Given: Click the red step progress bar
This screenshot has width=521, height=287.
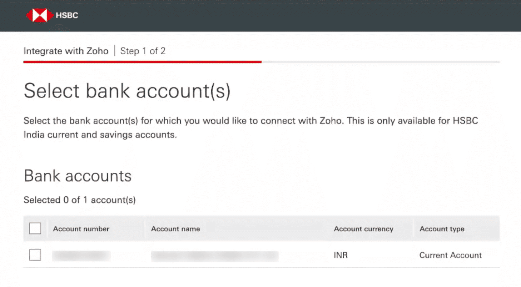Looking at the screenshot, I should [142, 62].
